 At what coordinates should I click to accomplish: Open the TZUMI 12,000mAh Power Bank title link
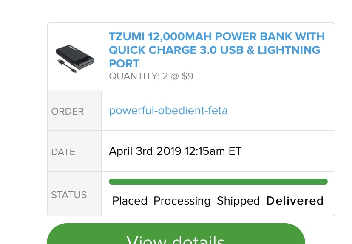tap(216, 50)
